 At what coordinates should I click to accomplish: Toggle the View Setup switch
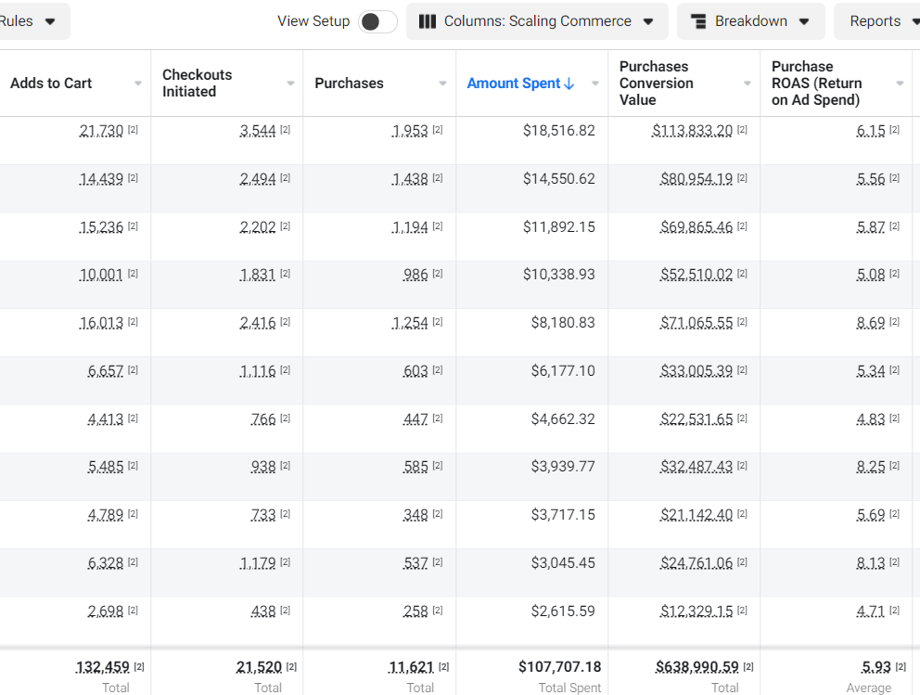(377, 21)
